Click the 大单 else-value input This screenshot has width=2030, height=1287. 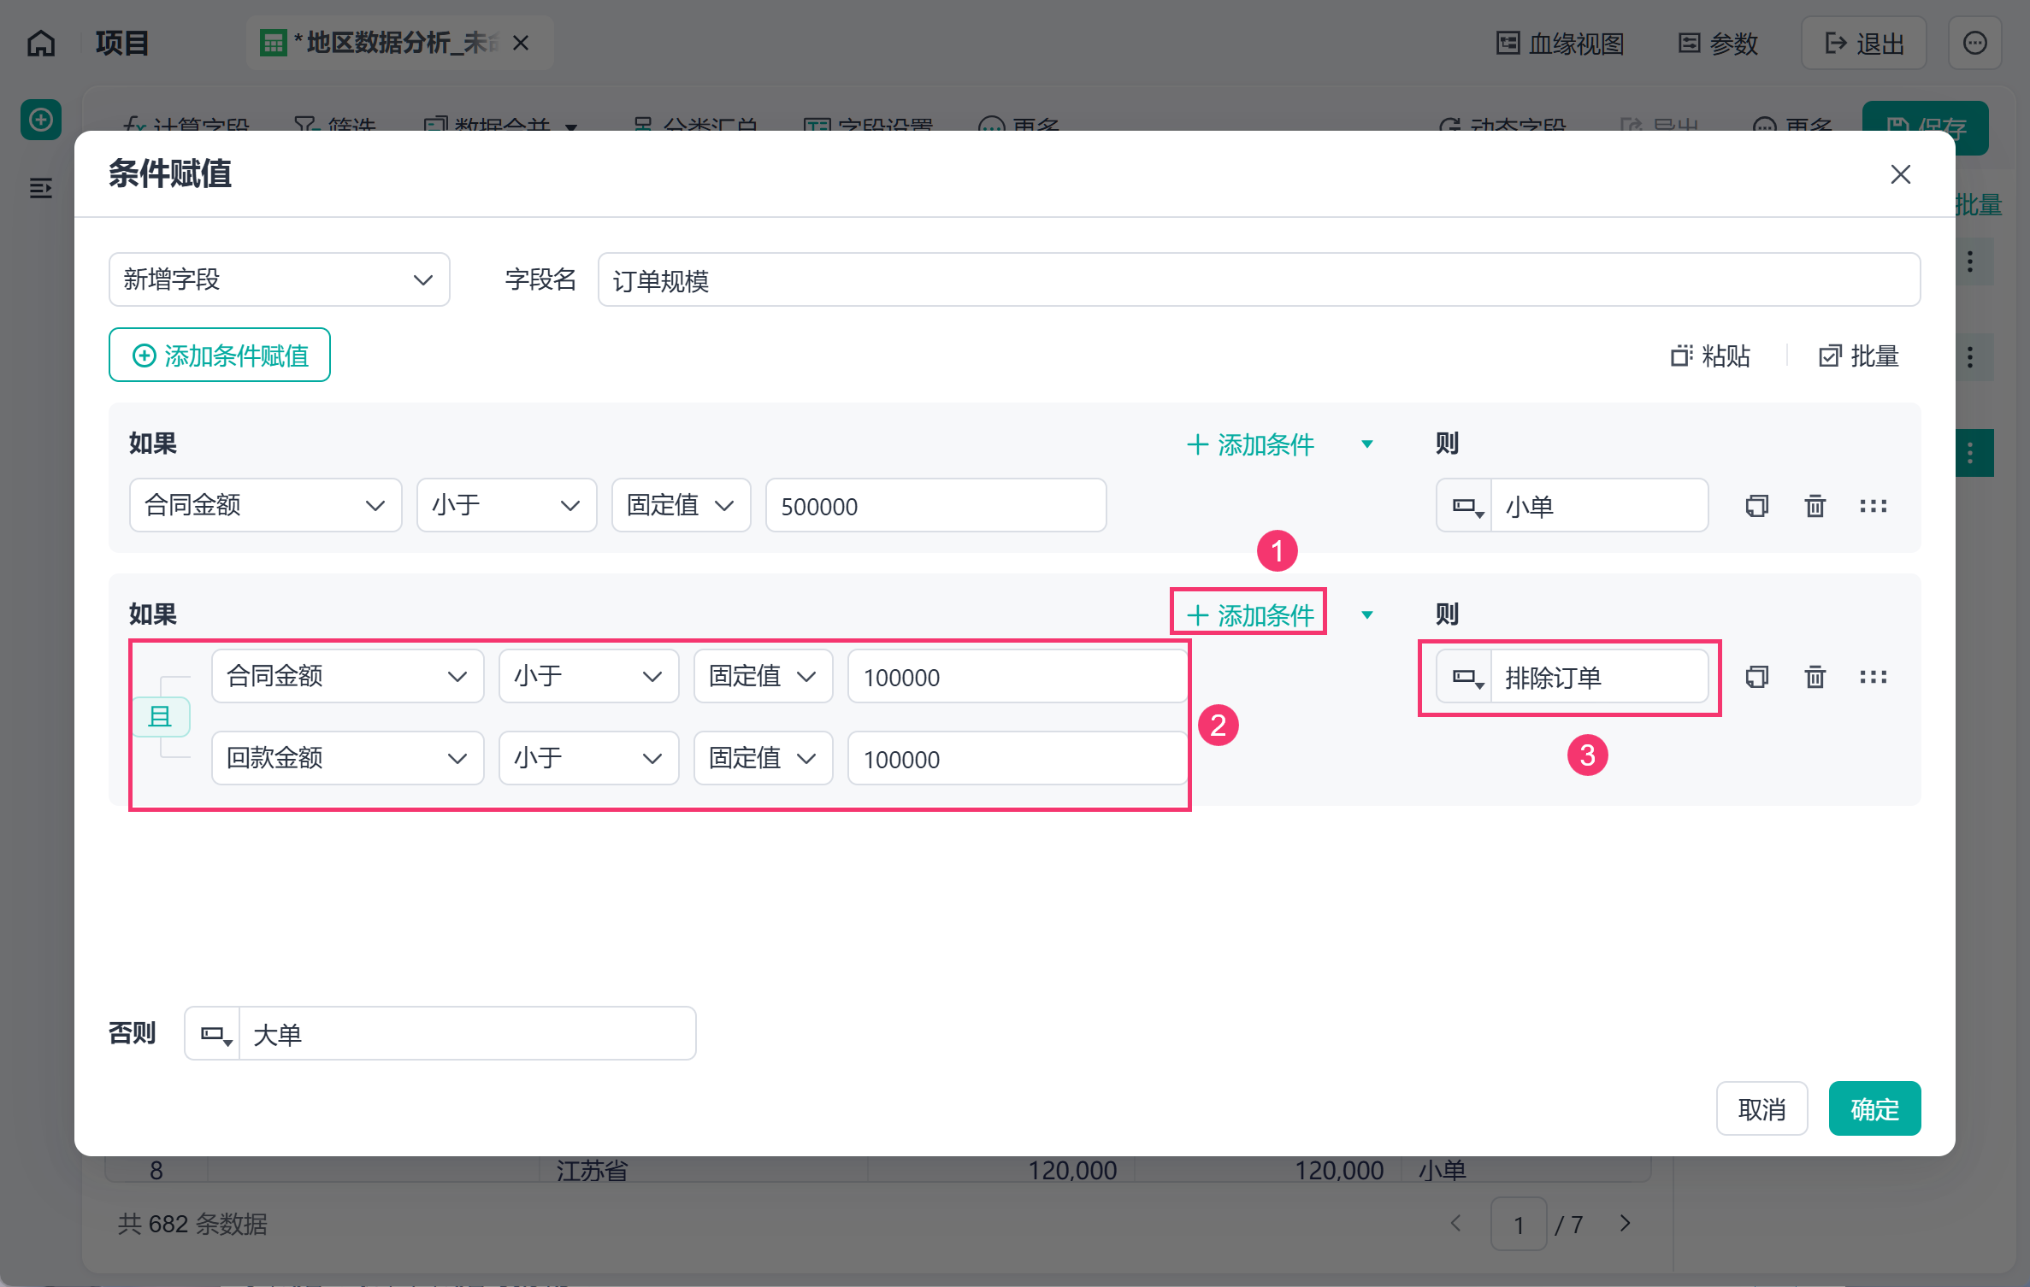468,1034
